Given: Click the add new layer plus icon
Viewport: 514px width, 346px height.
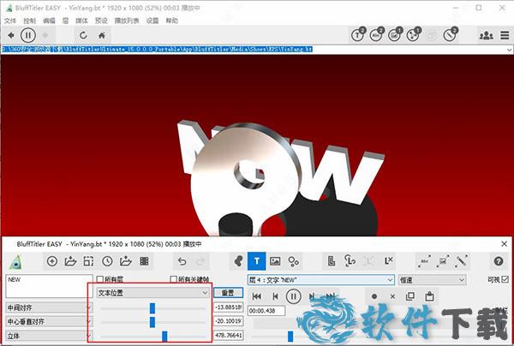Looking at the screenshot, I should coord(52,260).
